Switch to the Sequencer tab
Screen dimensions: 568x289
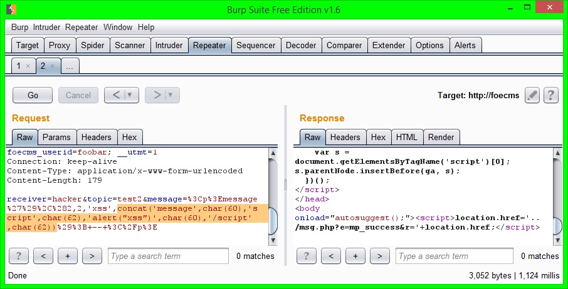click(x=256, y=46)
